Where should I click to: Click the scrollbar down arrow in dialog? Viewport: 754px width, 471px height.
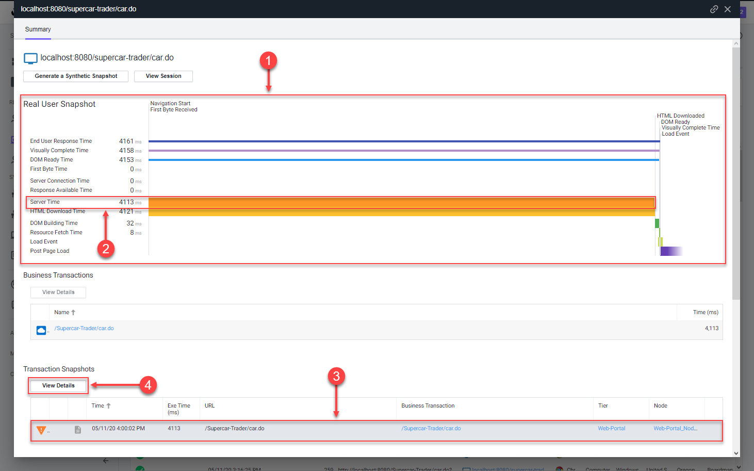click(736, 453)
